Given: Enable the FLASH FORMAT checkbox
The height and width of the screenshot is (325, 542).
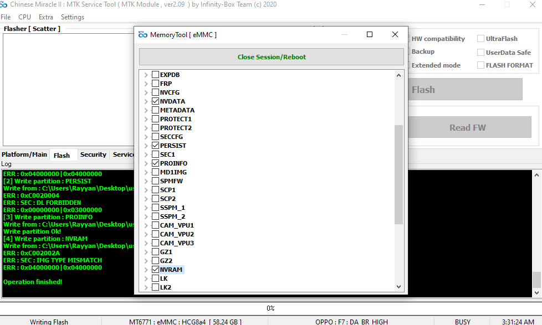Looking at the screenshot, I should coord(480,65).
